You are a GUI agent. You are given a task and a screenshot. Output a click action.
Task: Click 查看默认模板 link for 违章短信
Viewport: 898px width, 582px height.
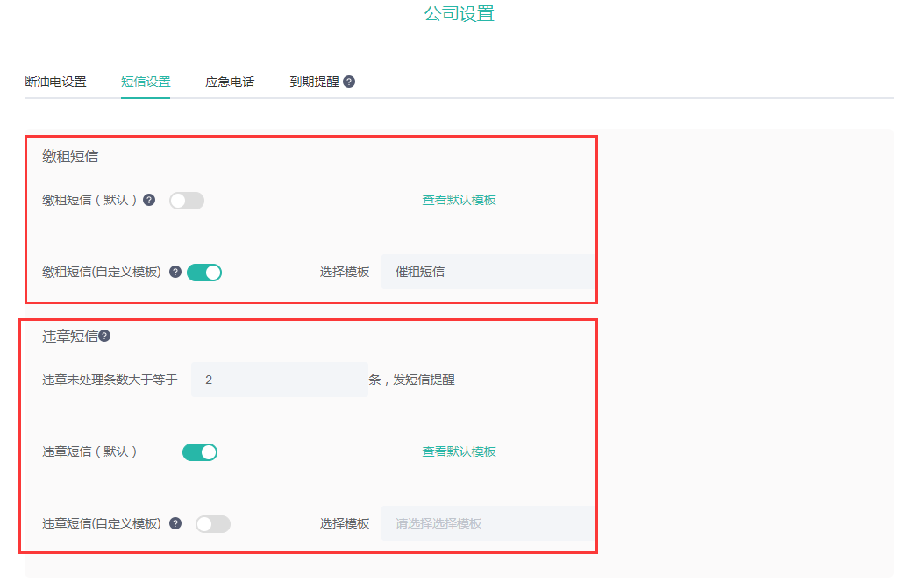coord(460,451)
